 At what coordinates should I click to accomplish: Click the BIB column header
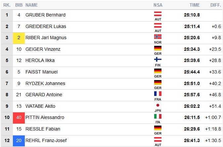coord(19,5)
